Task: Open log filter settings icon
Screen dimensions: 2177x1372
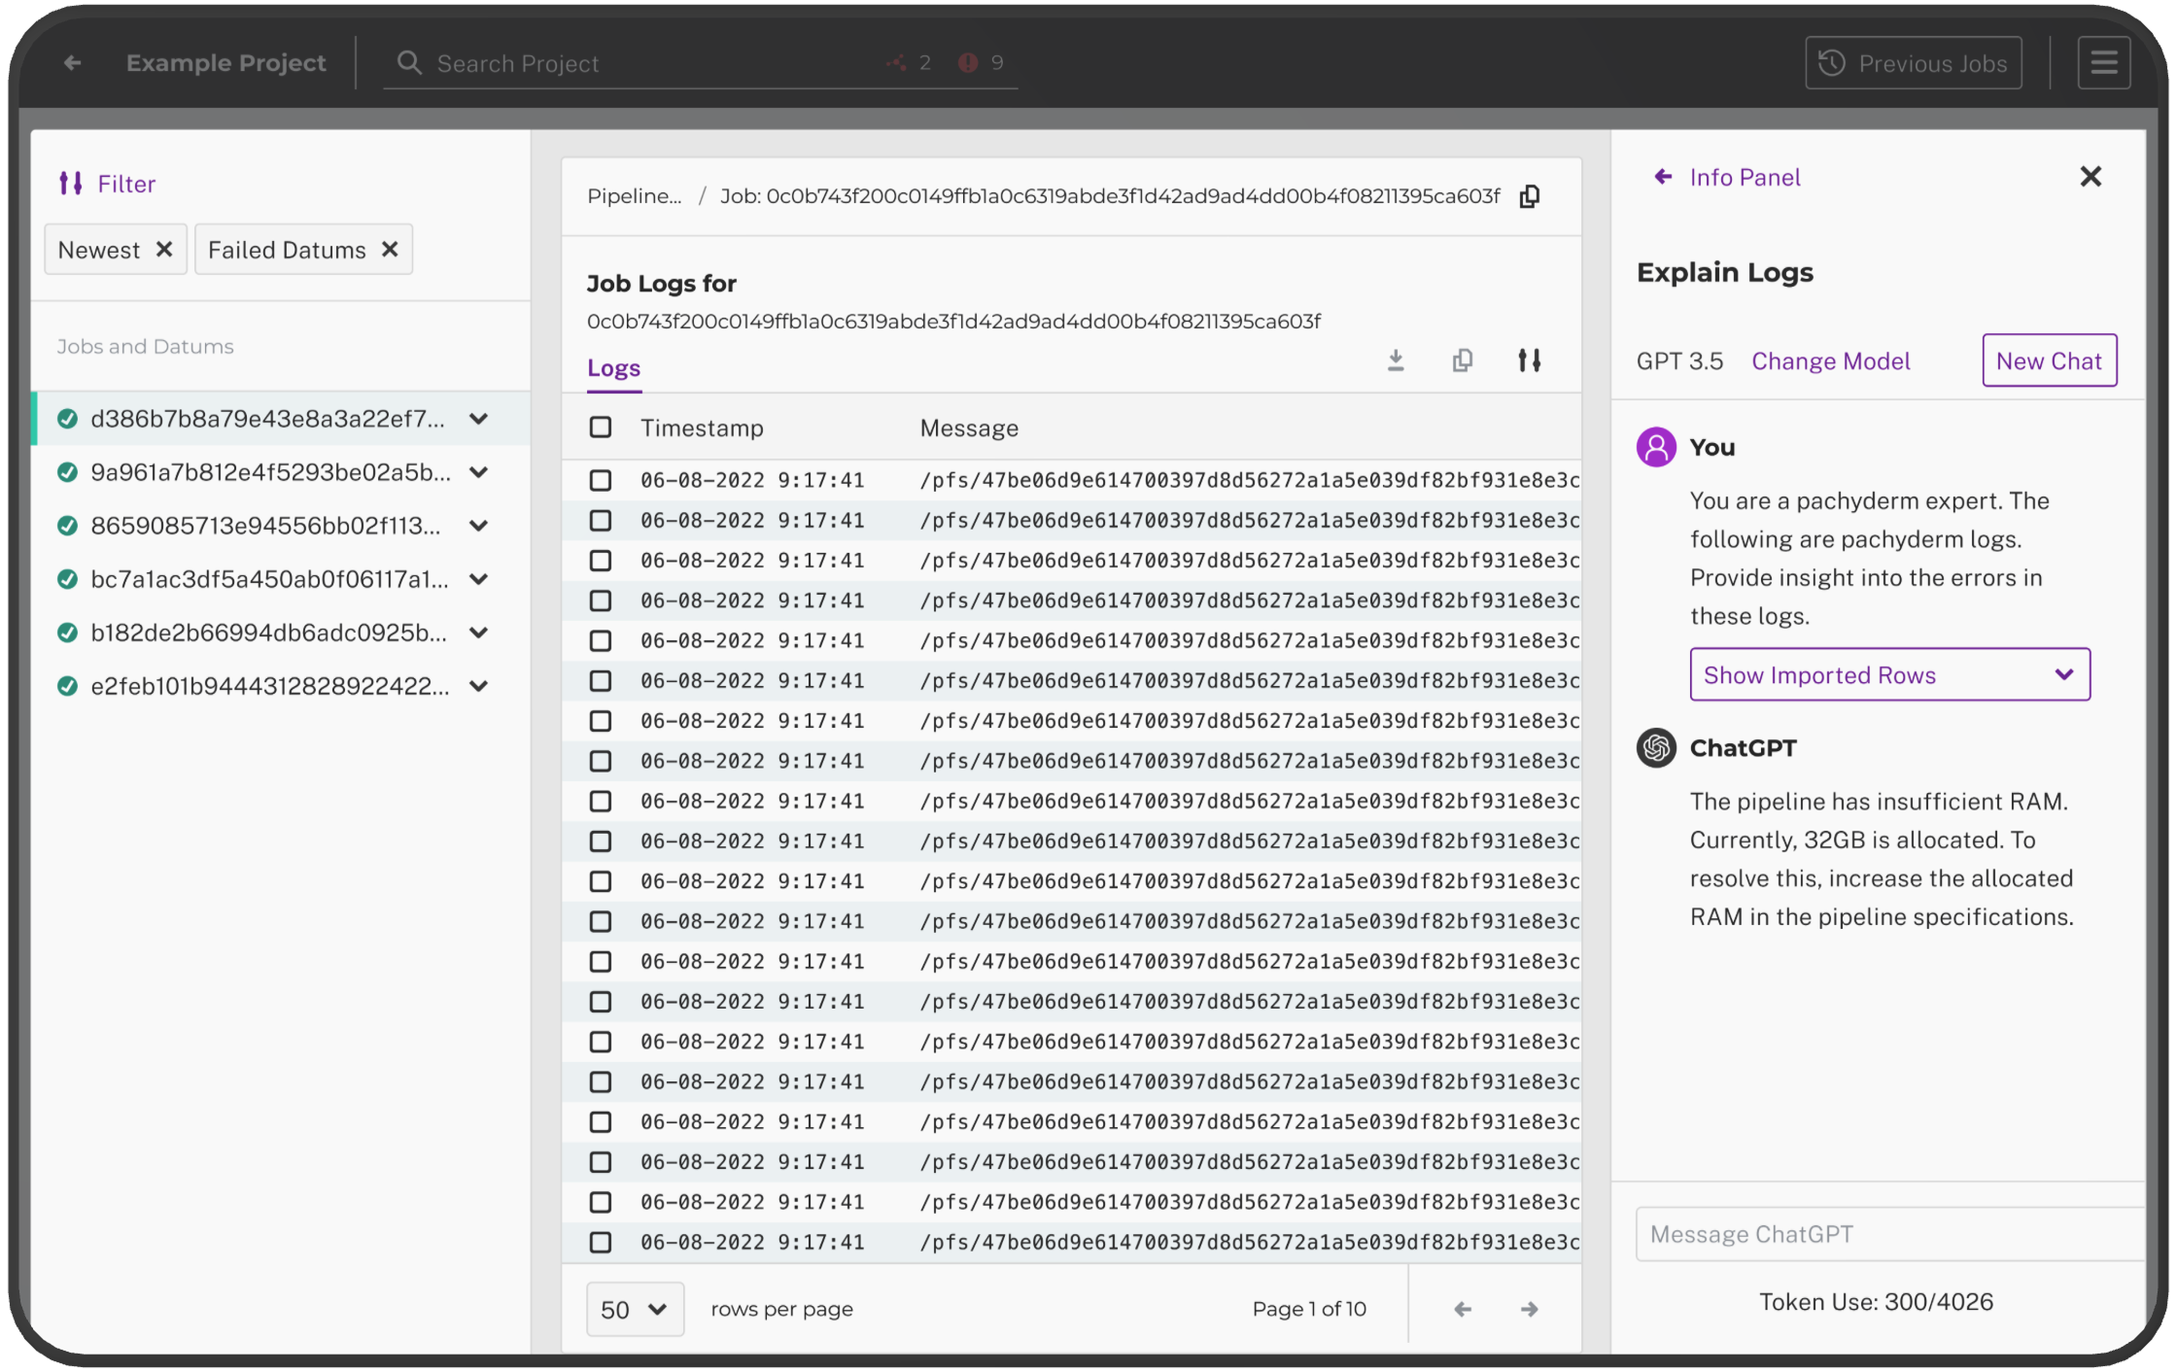Action: pyautogui.click(x=1530, y=360)
